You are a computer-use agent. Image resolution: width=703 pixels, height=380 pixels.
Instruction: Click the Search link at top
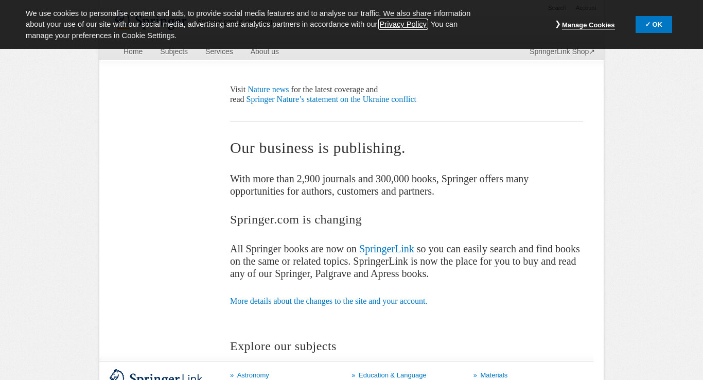pos(557,8)
